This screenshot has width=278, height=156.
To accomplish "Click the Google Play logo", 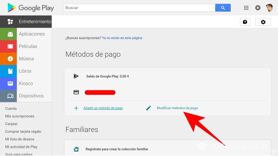I will [31, 8].
